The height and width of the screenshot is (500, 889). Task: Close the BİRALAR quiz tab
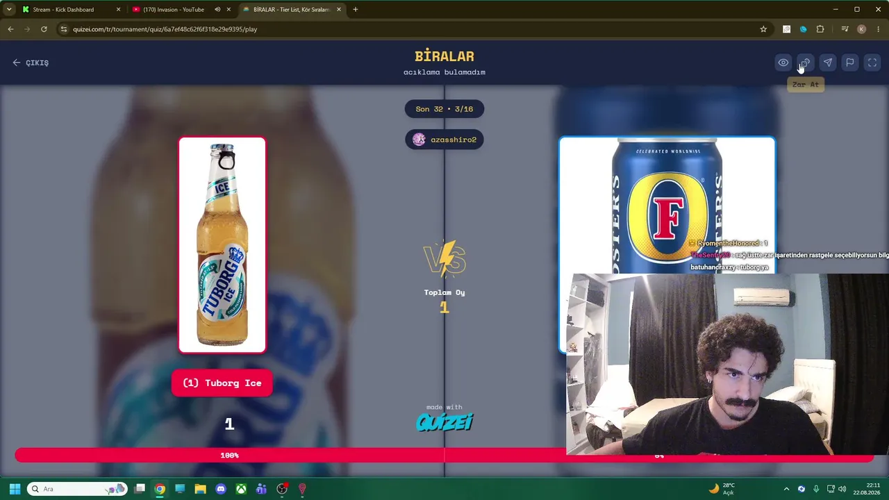coord(339,10)
